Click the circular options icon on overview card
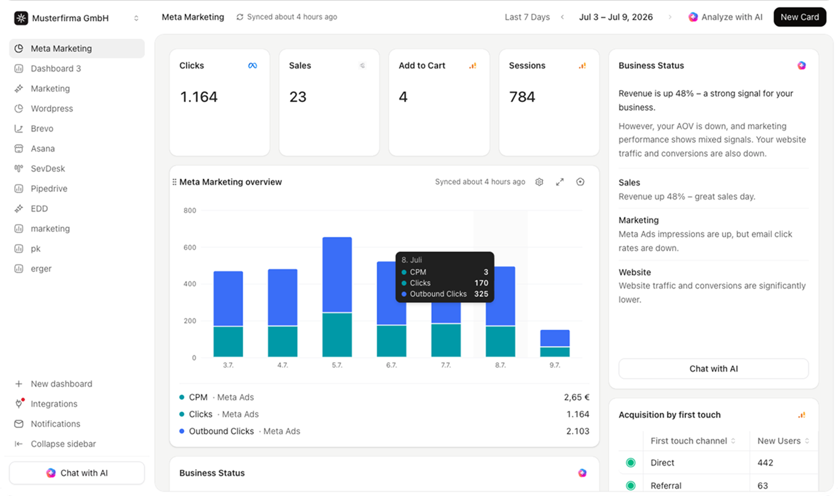Screen dimensions: 838x496 pyautogui.click(x=580, y=182)
